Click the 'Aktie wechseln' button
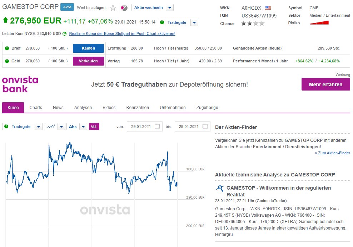The image size is (353, 247). tap(149, 7)
